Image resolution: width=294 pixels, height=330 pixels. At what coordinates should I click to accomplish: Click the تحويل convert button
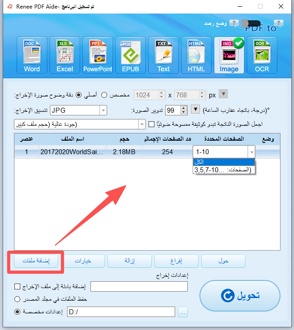pyautogui.click(x=240, y=296)
